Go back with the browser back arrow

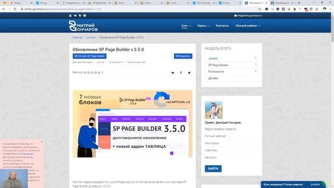(x=4, y=9)
